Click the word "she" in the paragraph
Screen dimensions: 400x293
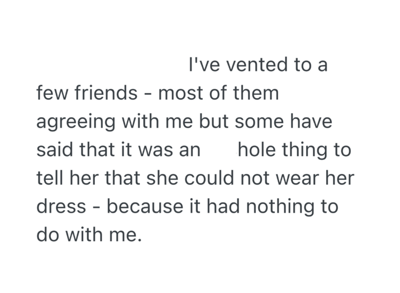click(163, 179)
